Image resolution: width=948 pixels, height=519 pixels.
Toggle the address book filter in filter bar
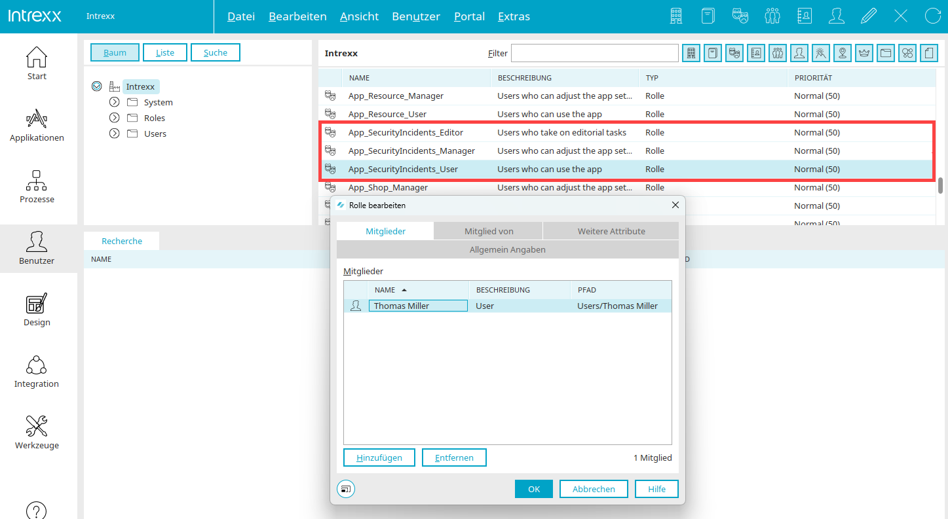(756, 53)
